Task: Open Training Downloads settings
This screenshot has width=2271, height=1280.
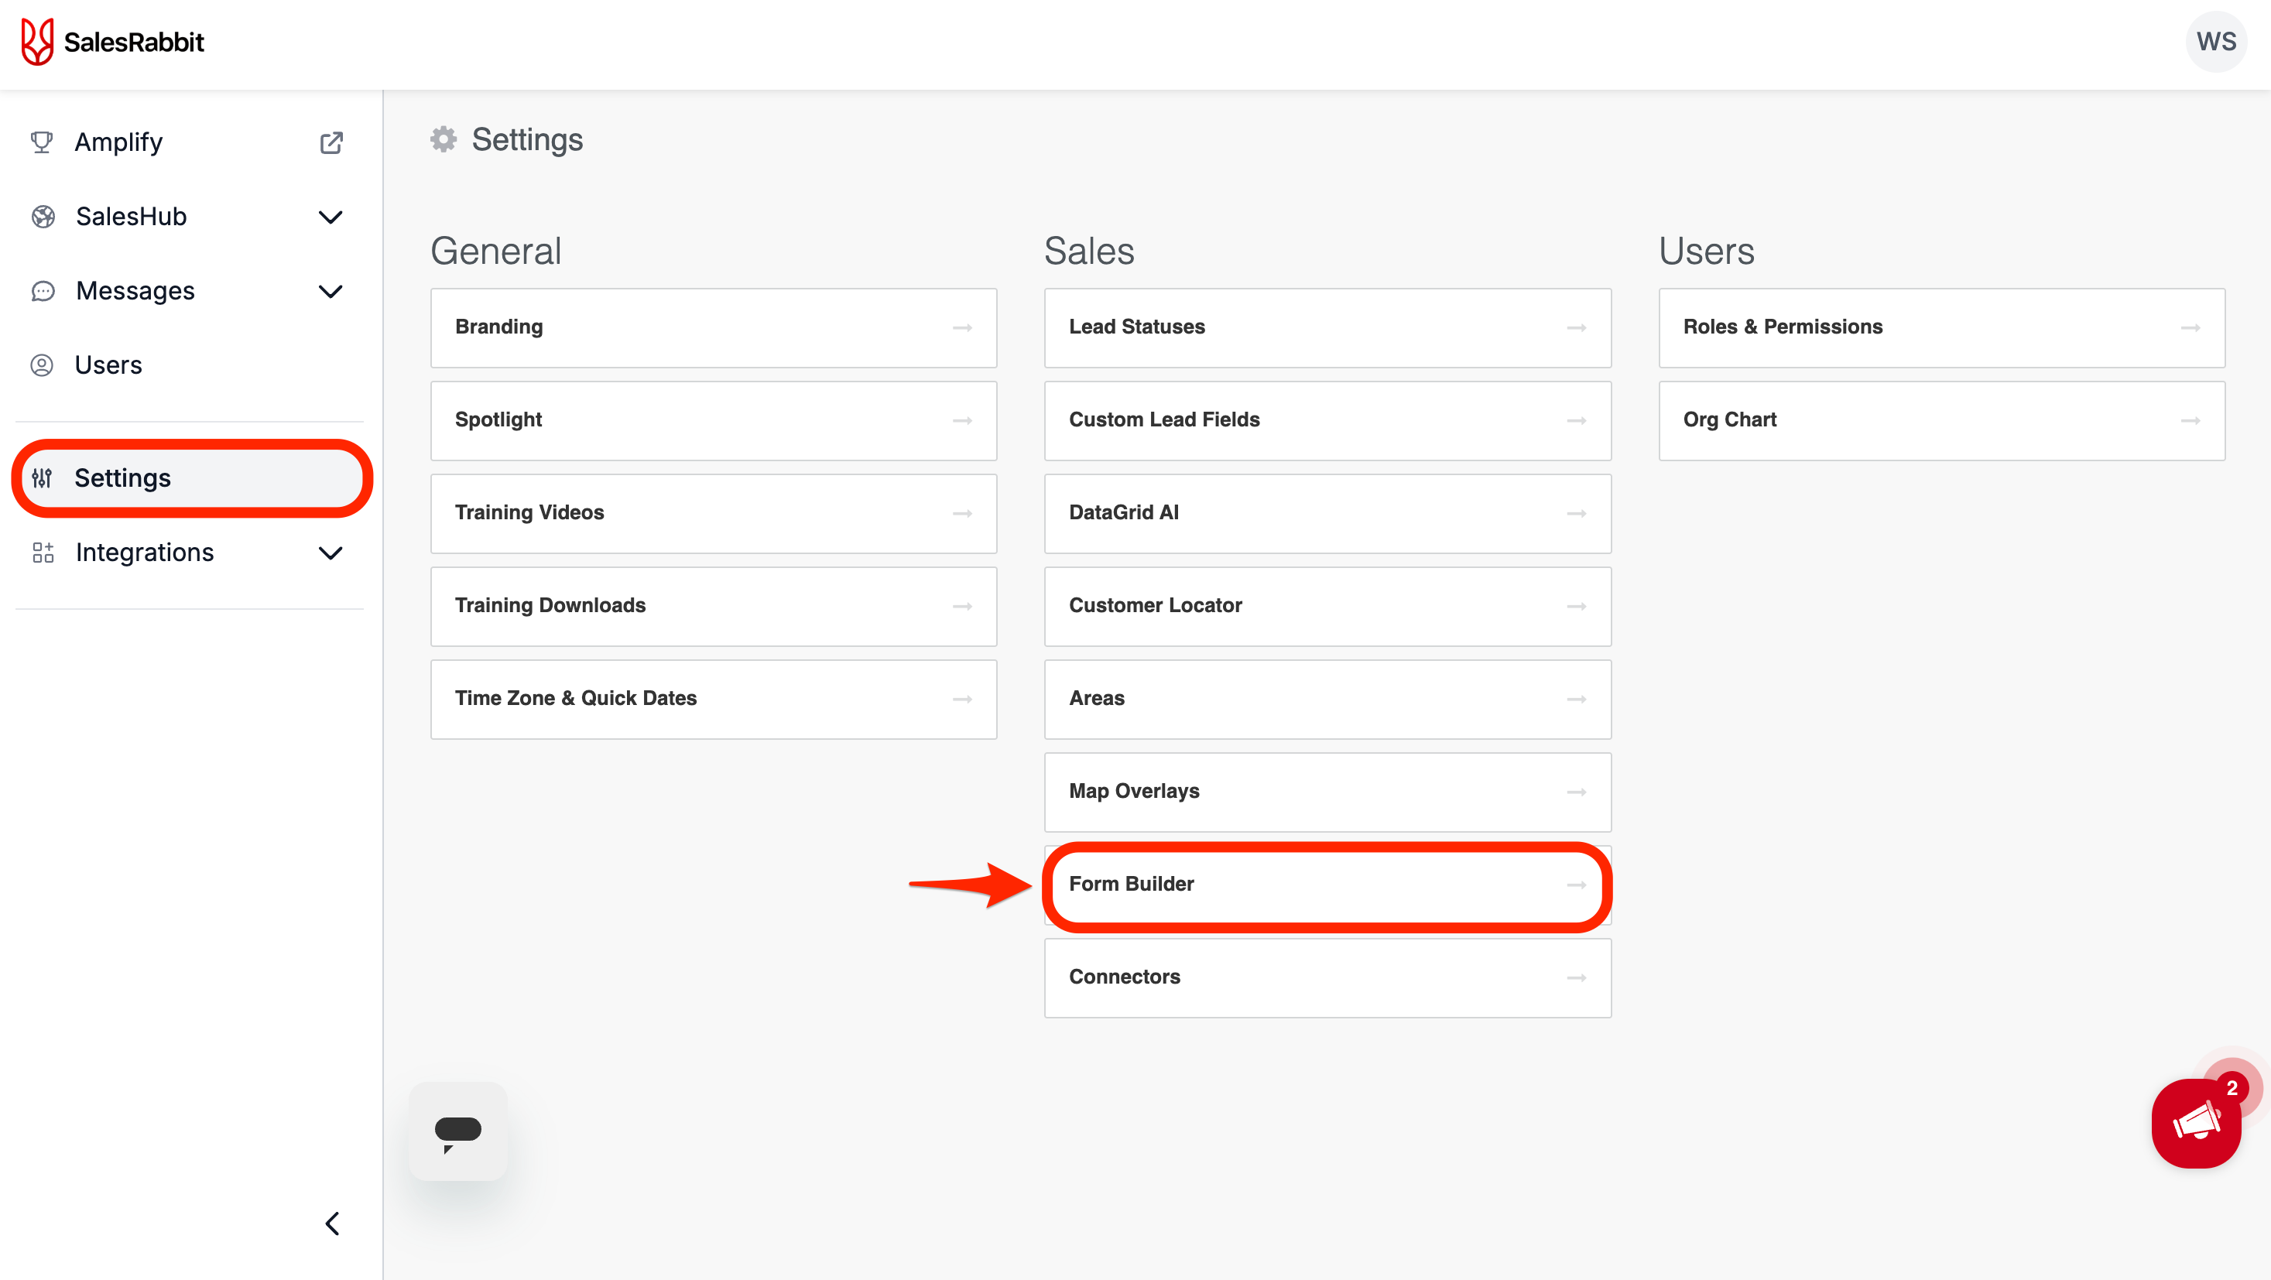Action: [713, 607]
